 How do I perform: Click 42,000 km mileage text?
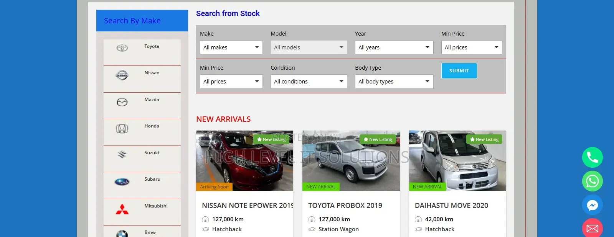pyautogui.click(x=439, y=219)
